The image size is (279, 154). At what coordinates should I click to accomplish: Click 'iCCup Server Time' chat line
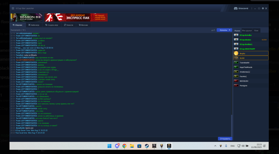[x=31, y=131]
